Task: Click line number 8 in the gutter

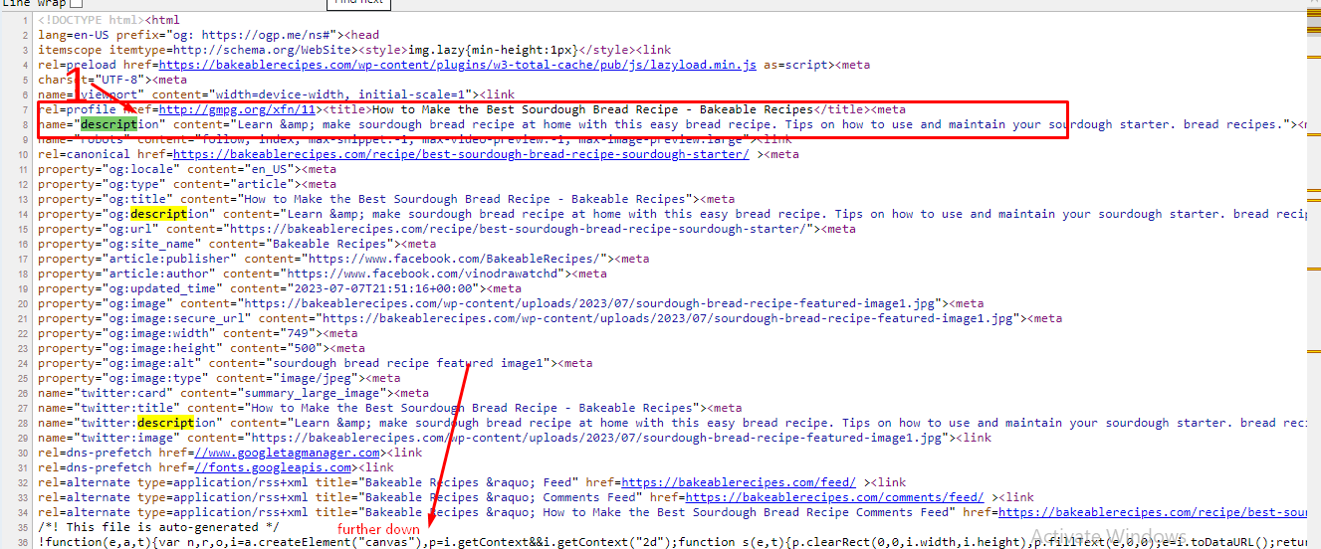Action: 26,125
